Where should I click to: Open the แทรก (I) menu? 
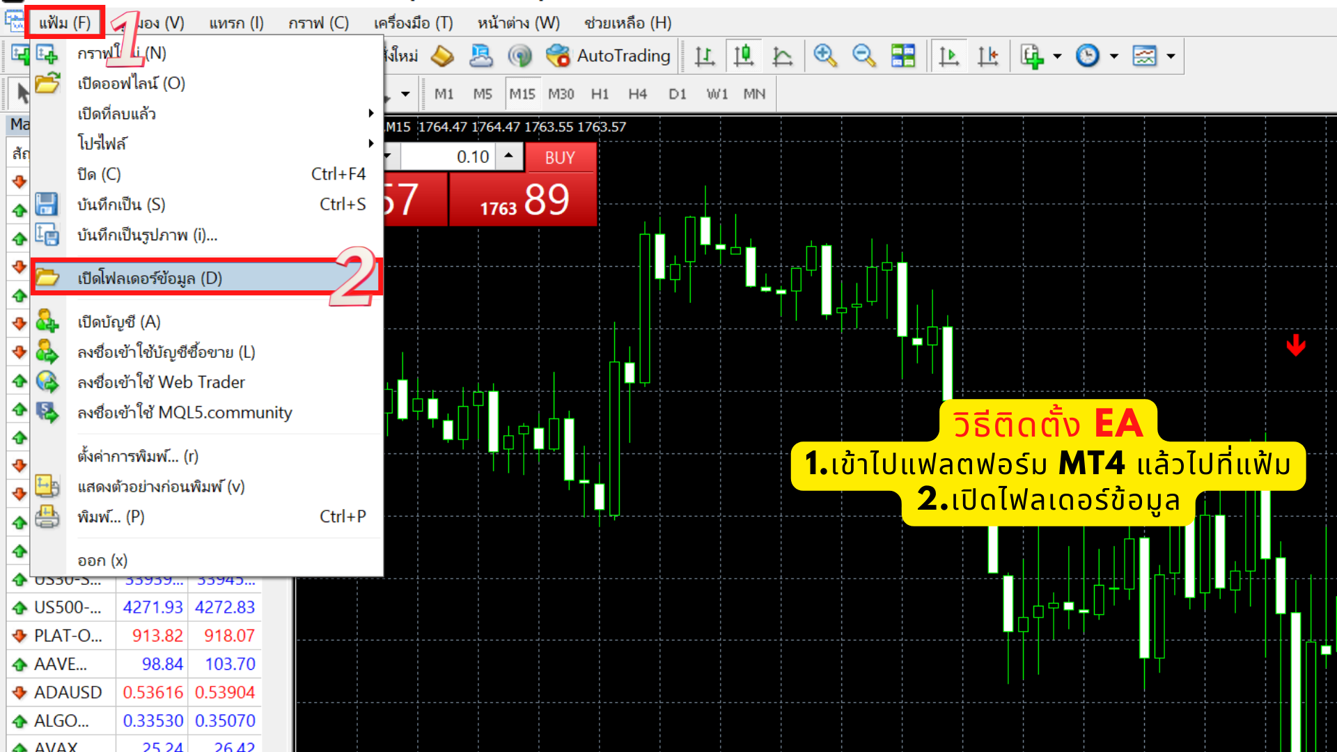tap(237, 23)
